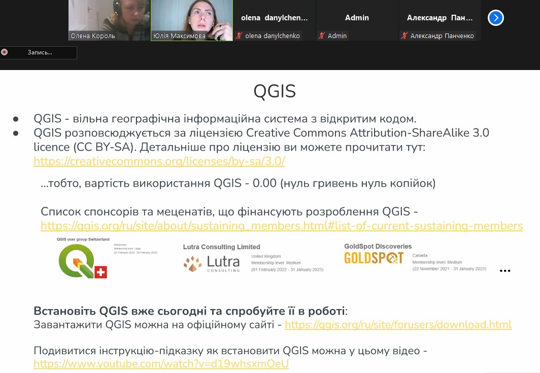Click the Lutra Consulting logo

click(212, 263)
